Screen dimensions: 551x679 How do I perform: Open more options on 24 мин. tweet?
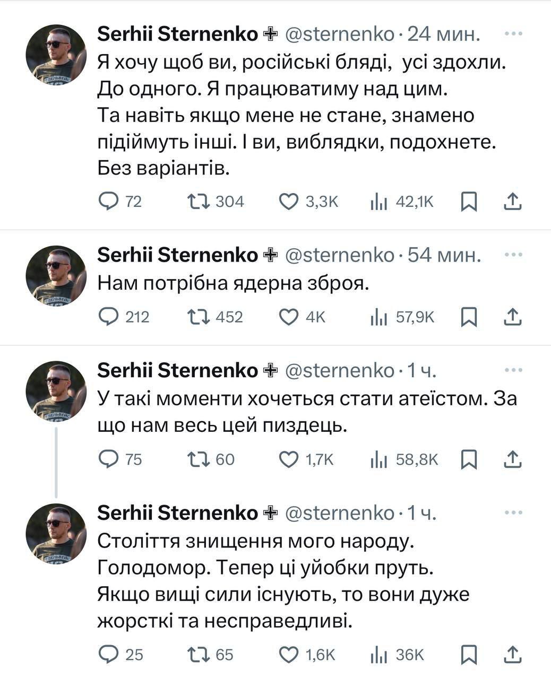pos(513,33)
